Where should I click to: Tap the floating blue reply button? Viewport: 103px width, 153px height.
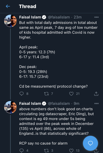pos(90,143)
